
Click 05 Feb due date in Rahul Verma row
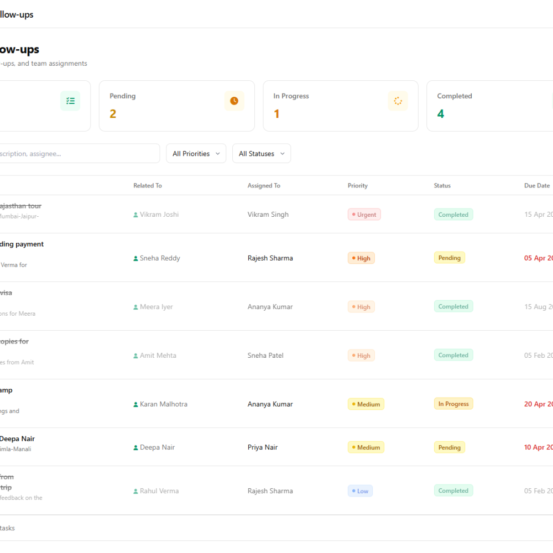(x=539, y=491)
